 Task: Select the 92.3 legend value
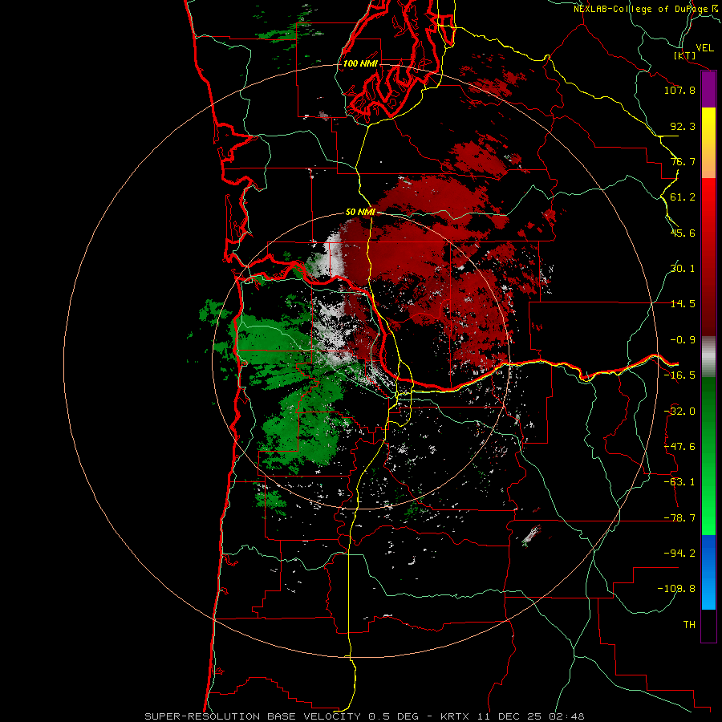[683, 126]
